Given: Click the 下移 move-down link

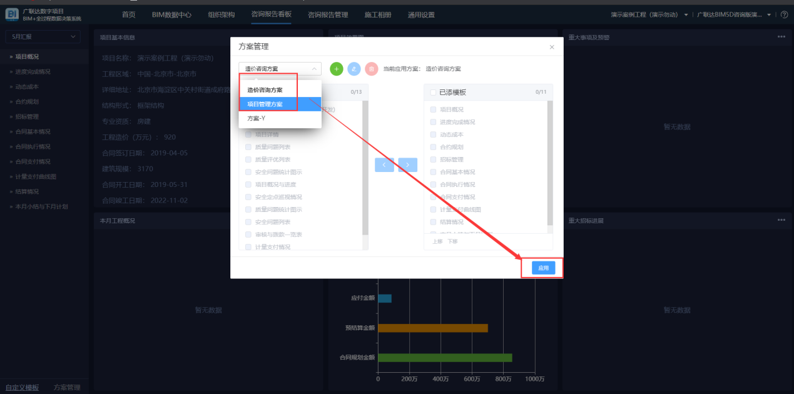Looking at the screenshot, I should [452, 241].
